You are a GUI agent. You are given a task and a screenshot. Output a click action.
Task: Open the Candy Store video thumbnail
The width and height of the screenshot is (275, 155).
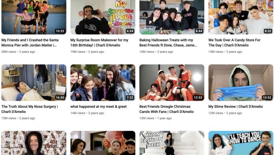point(241,17)
